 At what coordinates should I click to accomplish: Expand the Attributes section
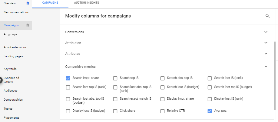(266, 54)
